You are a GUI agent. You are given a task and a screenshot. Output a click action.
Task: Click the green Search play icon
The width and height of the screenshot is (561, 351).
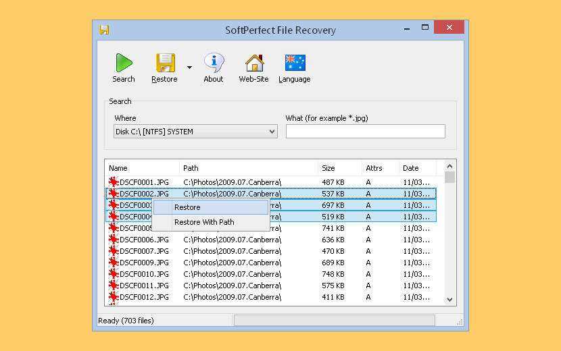pyautogui.click(x=124, y=63)
